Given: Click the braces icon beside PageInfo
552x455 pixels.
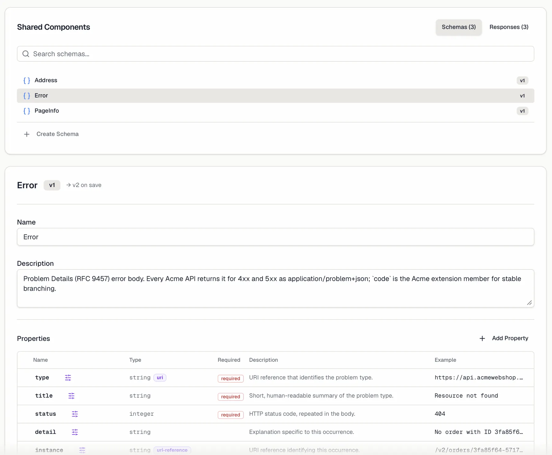Looking at the screenshot, I should coord(27,111).
